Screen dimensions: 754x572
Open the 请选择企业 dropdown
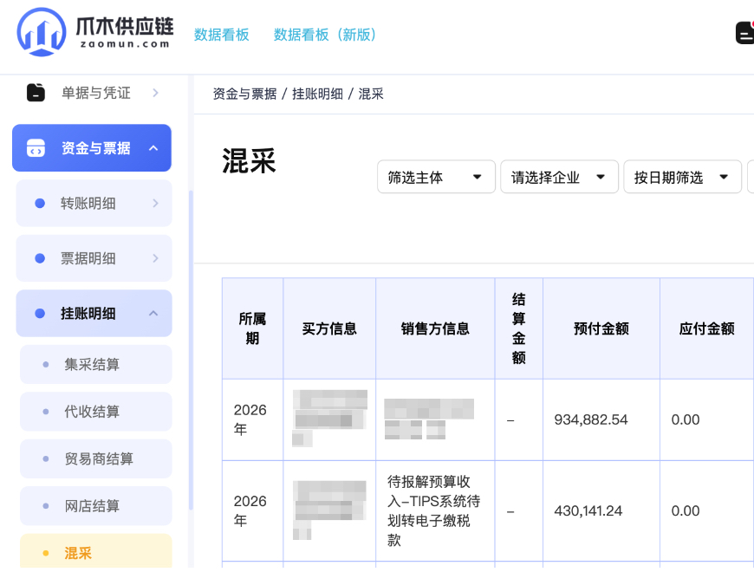(x=559, y=177)
